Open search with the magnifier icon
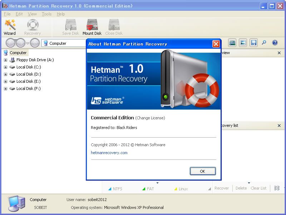Screen dimensions: 286x215 pyautogui.click(x=264, y=43)
